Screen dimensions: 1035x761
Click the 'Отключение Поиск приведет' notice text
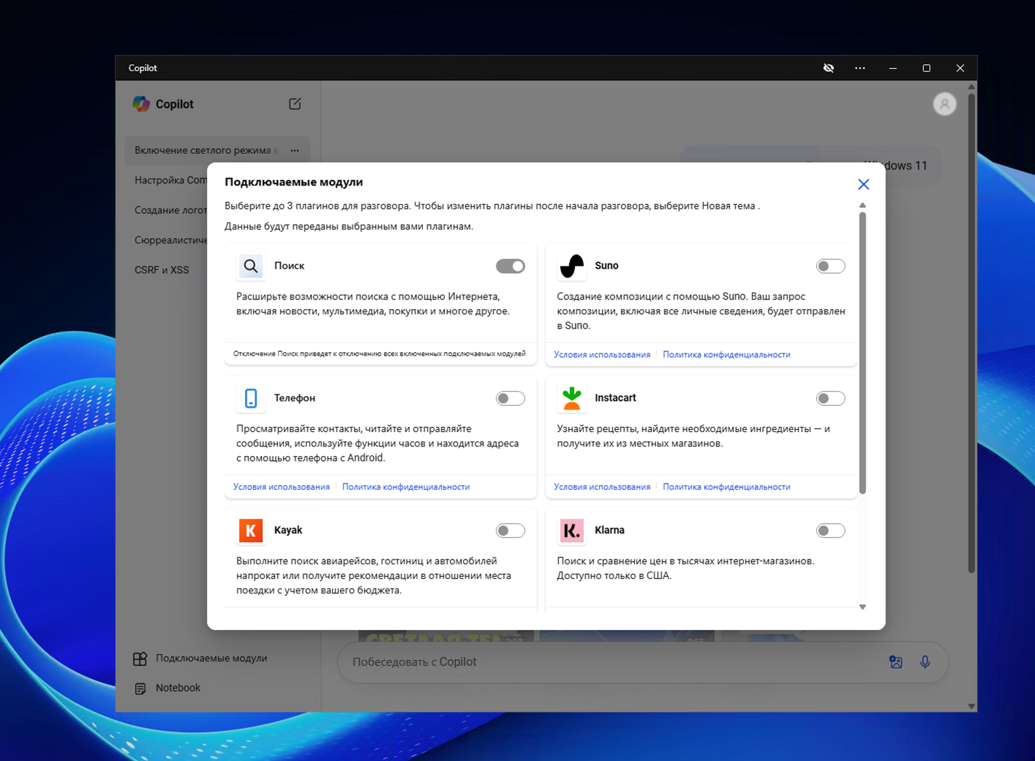click(x=379, y=354)
